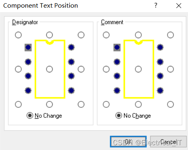The height and width of the screenshot is (150, 188).
Task: Choose Designator No Change option
Action: (x=44, y=115)
